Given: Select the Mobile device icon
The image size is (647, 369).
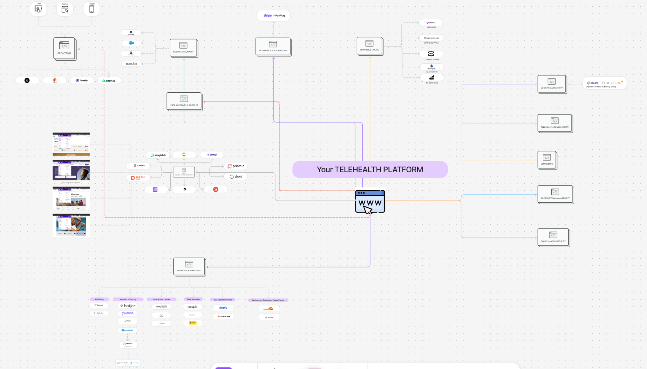Looking at the screenshot, I should point(92,9).
